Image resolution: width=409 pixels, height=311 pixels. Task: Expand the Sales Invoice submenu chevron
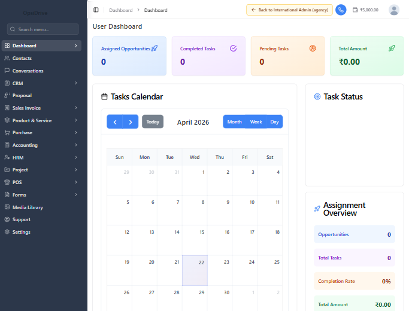pyautogui.click(x=76, y=108)
